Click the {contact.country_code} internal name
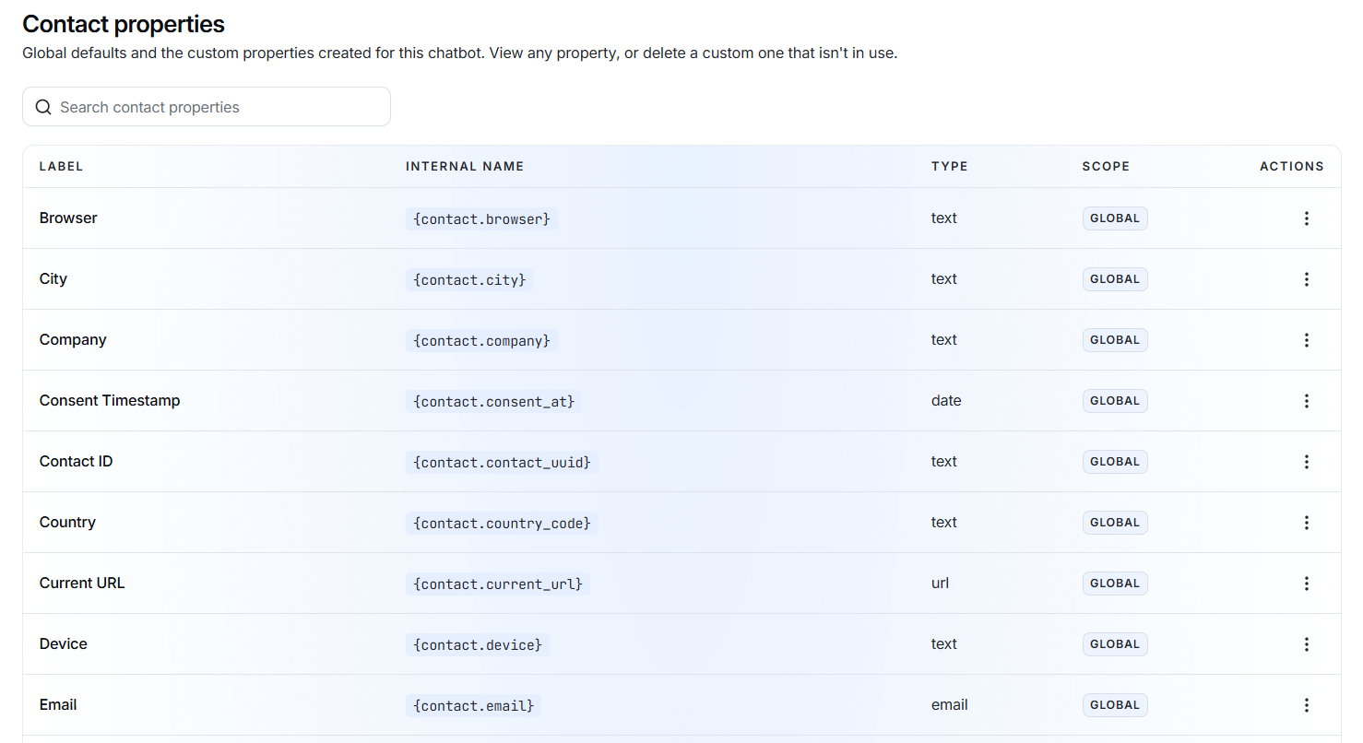 pos(502,523)
